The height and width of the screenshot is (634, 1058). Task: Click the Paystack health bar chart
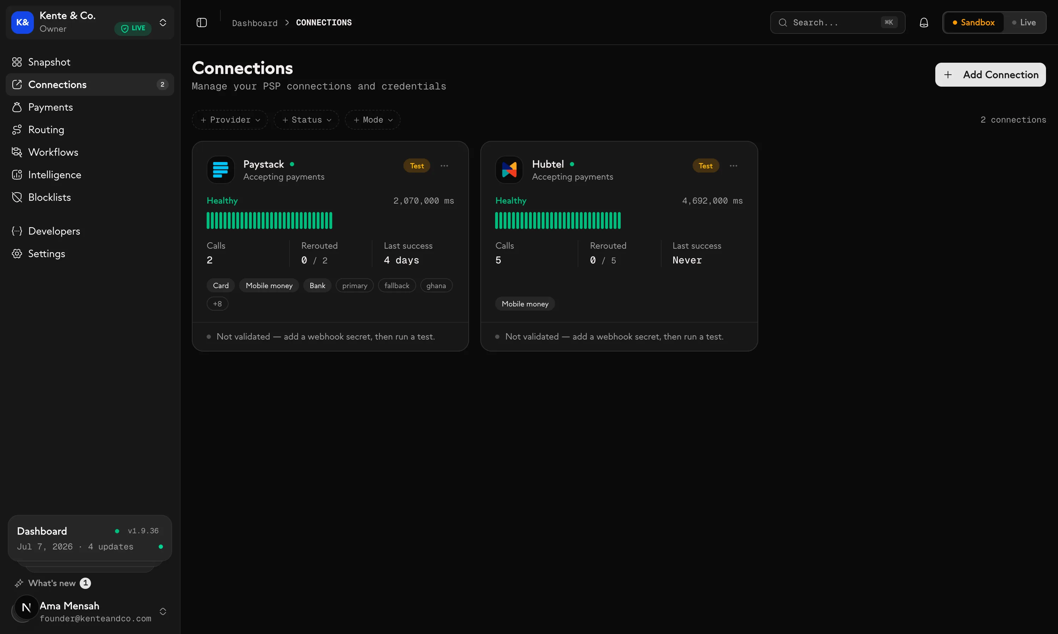269,220
